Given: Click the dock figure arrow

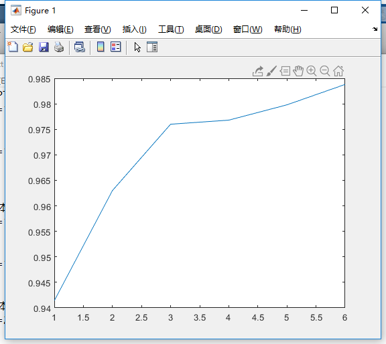Looking at the screenshot, I should coord(375,29).
